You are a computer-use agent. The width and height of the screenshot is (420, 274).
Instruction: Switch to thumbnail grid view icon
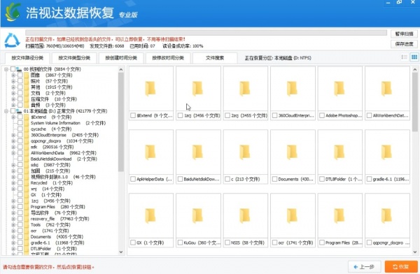414,57
